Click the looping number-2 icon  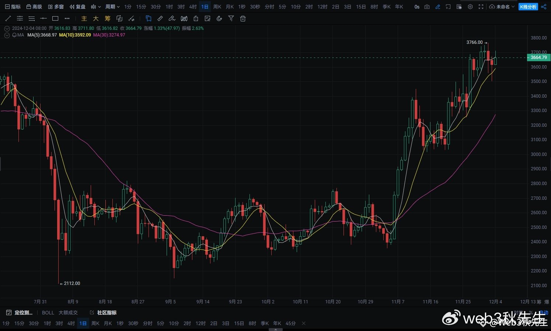pyautogui.click(x=119, y=18)
